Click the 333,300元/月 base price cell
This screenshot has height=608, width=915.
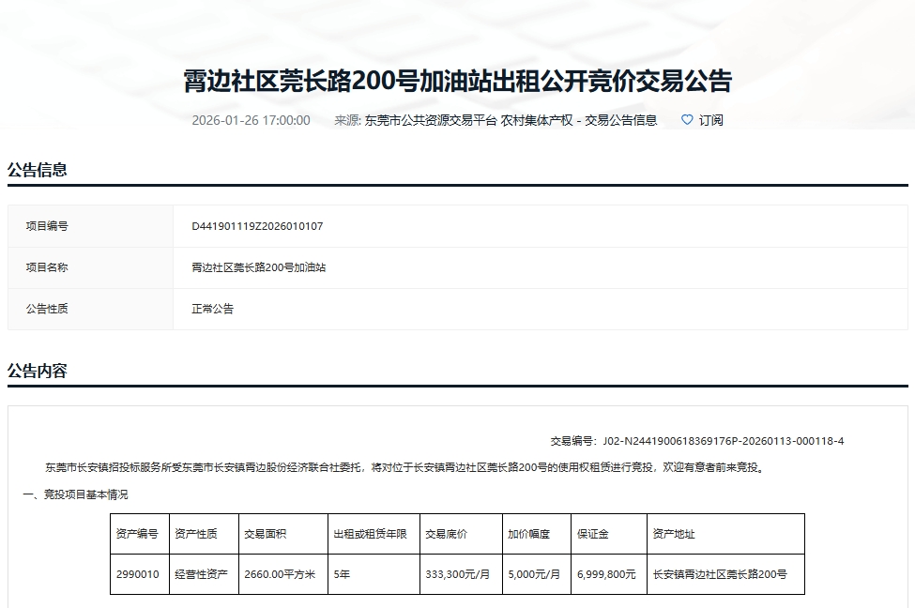458,574
